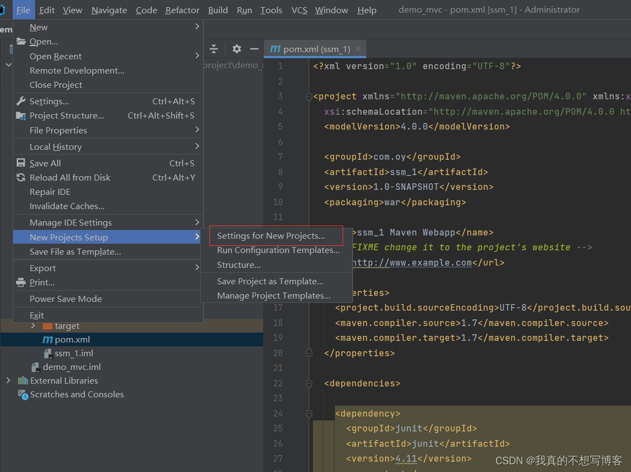Select Invalidate Caches...

point(108,206)
